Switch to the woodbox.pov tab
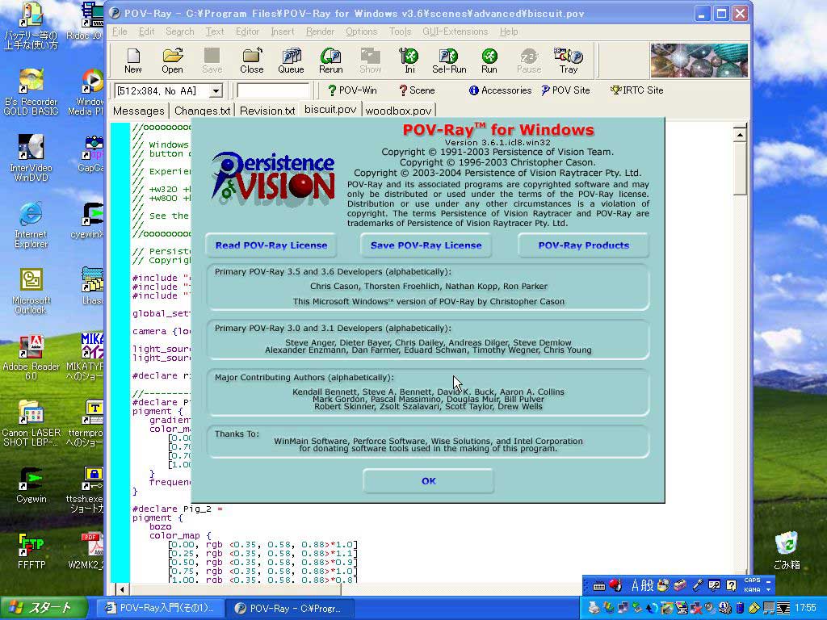Screen dimensions: 827x620 coord(399,111)
